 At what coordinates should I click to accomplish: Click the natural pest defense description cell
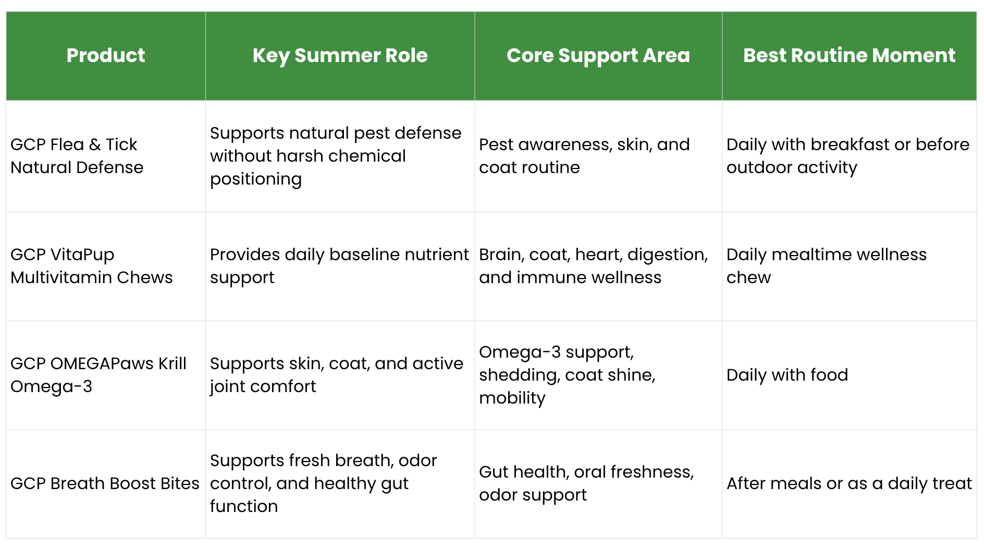[x=340, y=156]
